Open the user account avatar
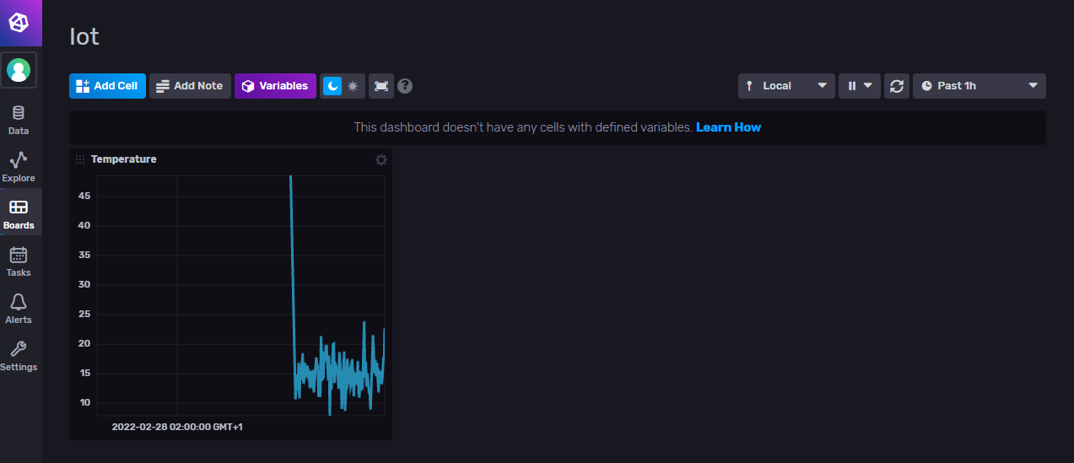This screenshot has height=463, width=1074. click(19, 70)
